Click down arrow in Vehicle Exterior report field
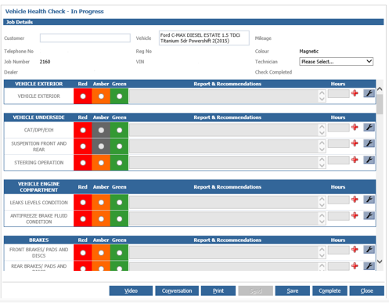 pyautogui.click(x=322, y=99)
